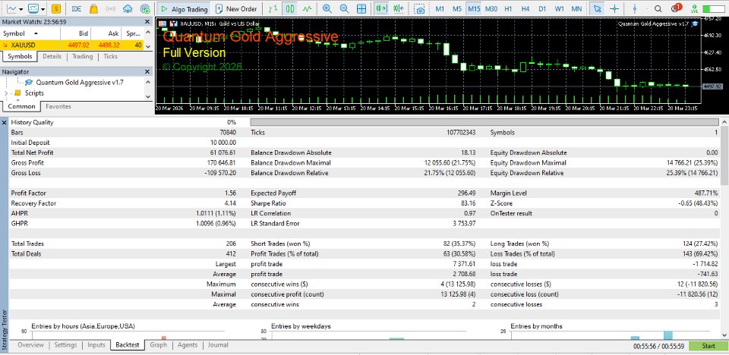Click the chart profiles icon
This screenshot has height=355, width=729.
[x=33, y=8]
